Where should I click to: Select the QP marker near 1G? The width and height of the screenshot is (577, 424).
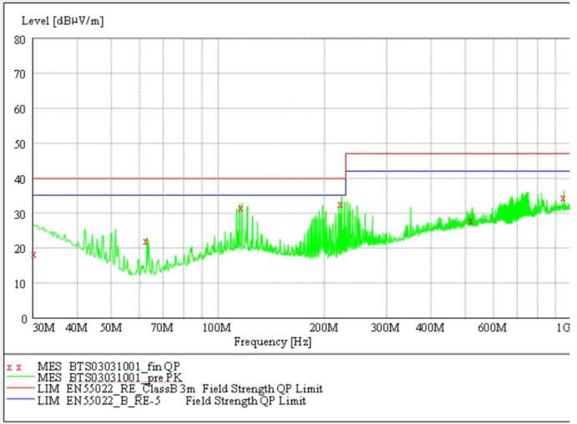(563, 199)
